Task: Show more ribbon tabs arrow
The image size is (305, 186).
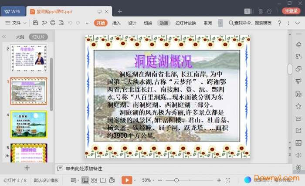Action: coord(220,23)
